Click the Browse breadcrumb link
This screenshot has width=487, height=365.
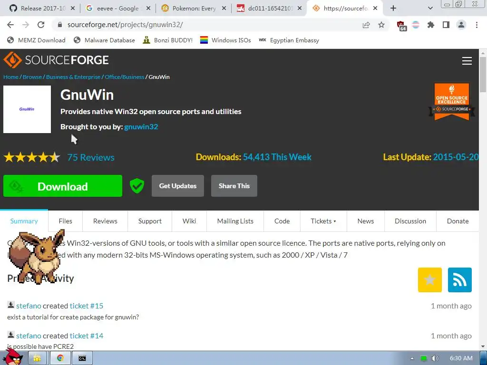pyautogui.click(x=32, y=77)
